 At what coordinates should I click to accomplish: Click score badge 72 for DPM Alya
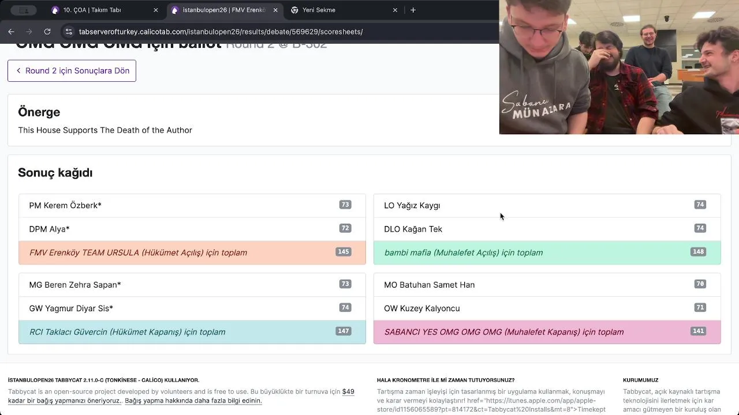345,228
